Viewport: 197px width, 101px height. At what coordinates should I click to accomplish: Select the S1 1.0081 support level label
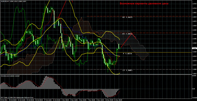127,70
